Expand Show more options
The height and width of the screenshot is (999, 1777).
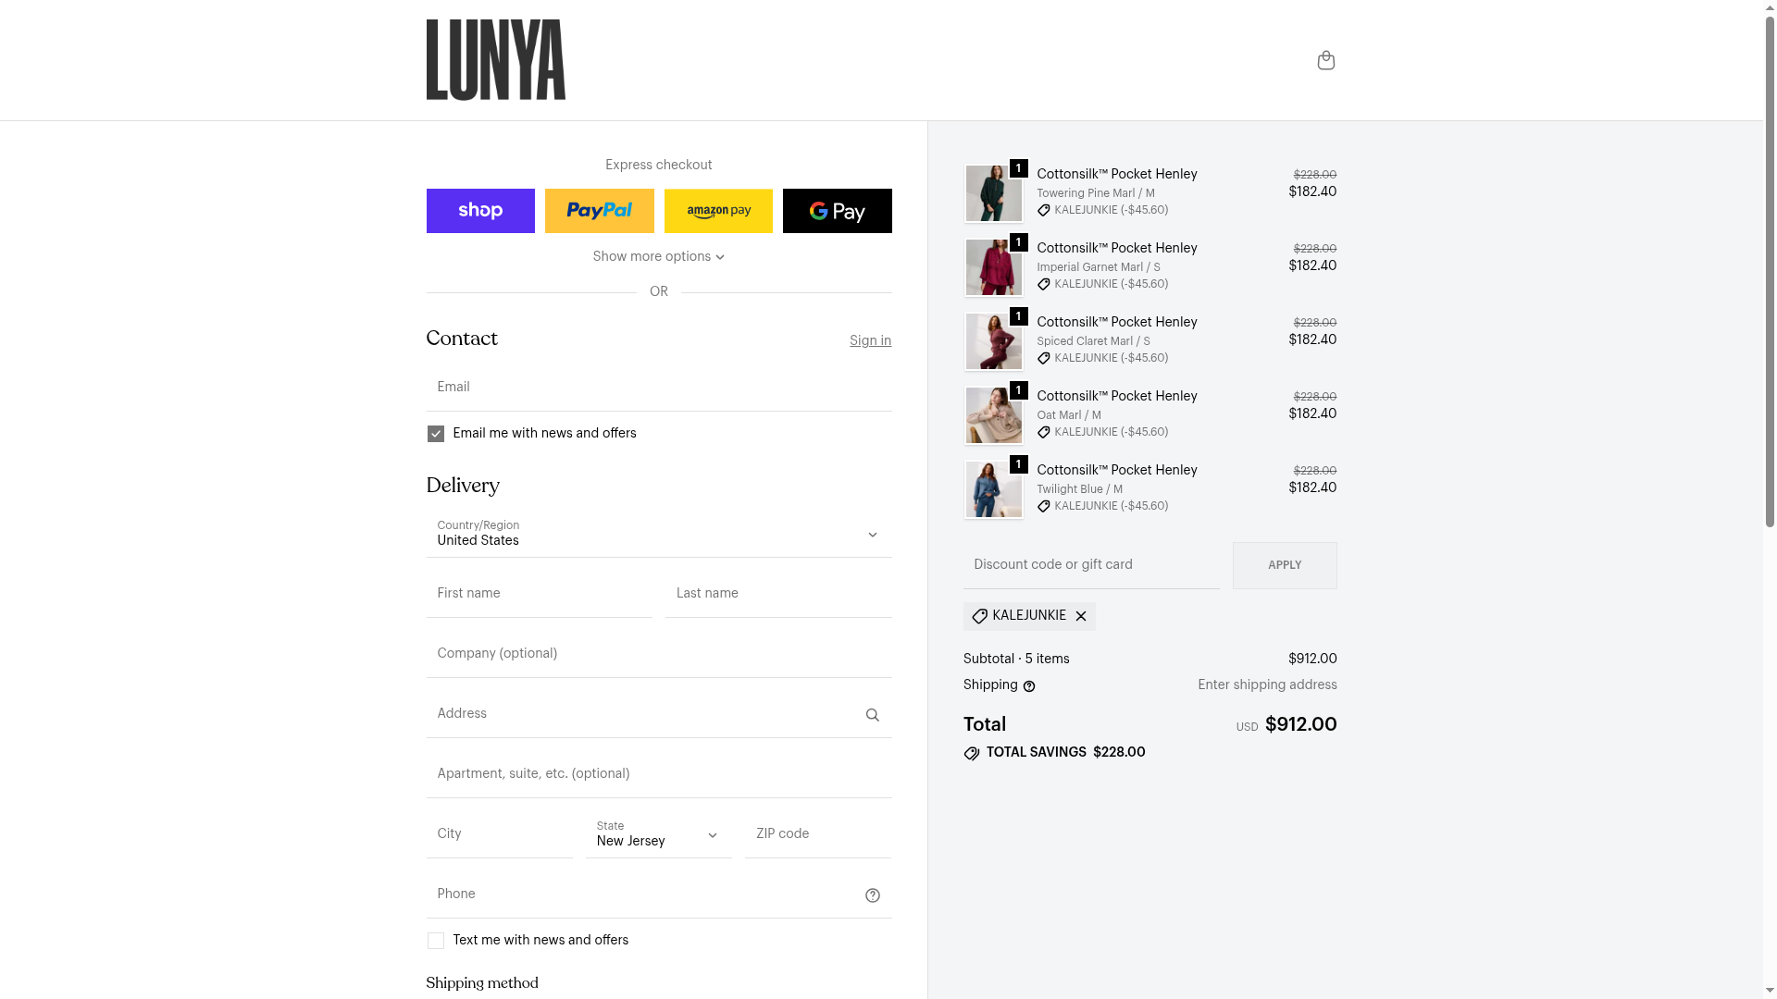(658, 257)
